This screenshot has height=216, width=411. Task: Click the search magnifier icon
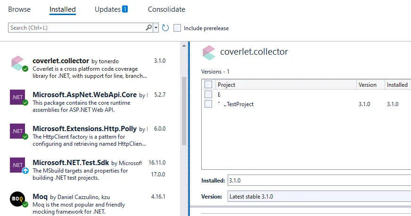tap(148, 27)
